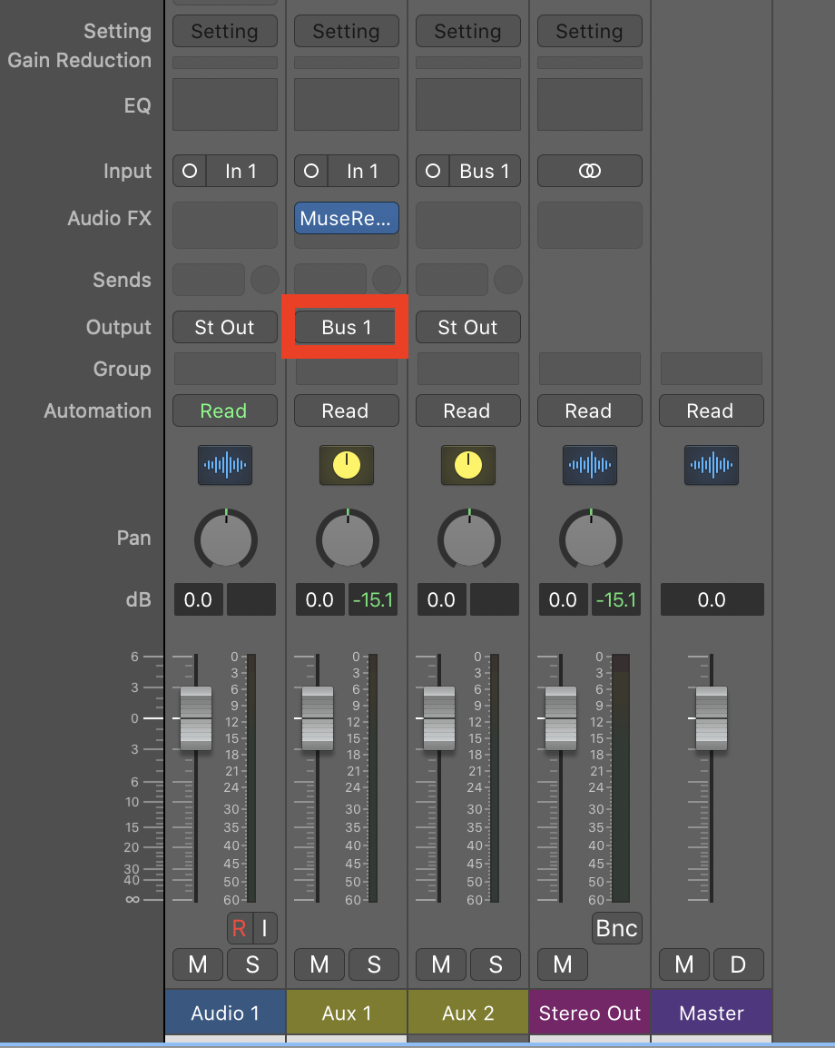Select the Stereo Out channel strip name

point(590,1013)
